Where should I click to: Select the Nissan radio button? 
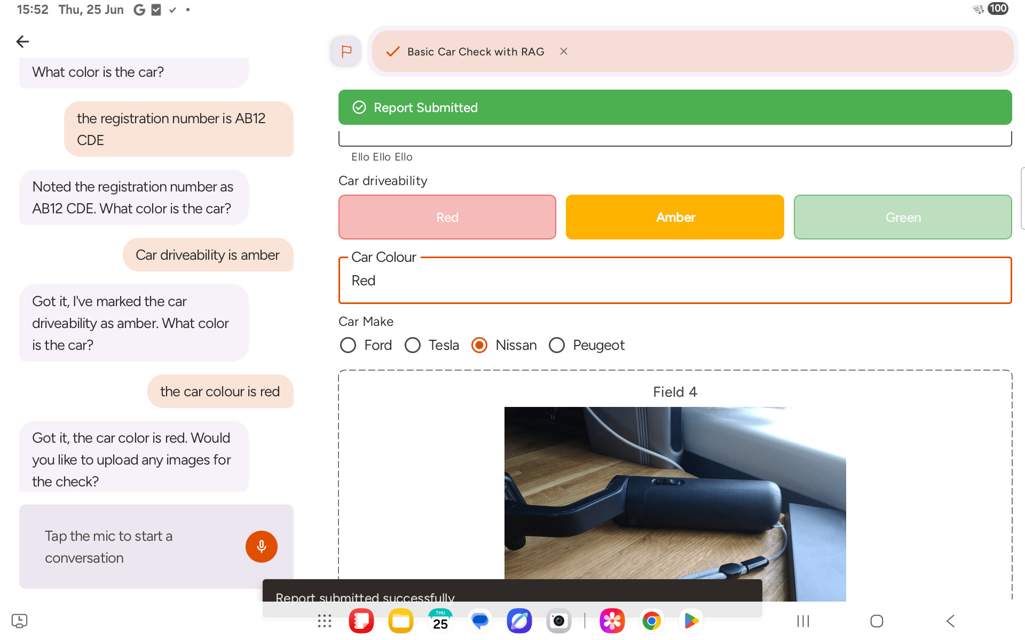[479, 345]
